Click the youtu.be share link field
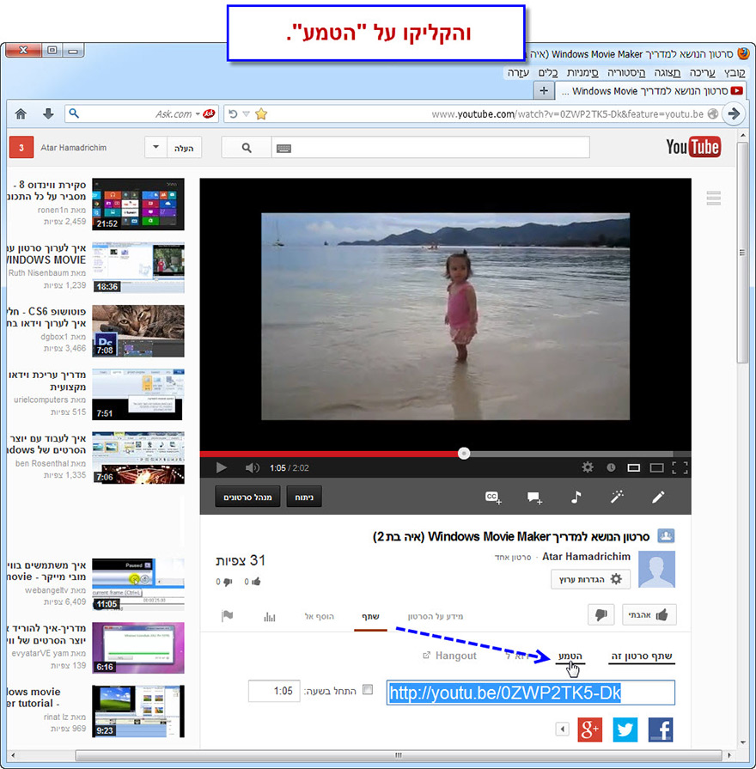 530,693
